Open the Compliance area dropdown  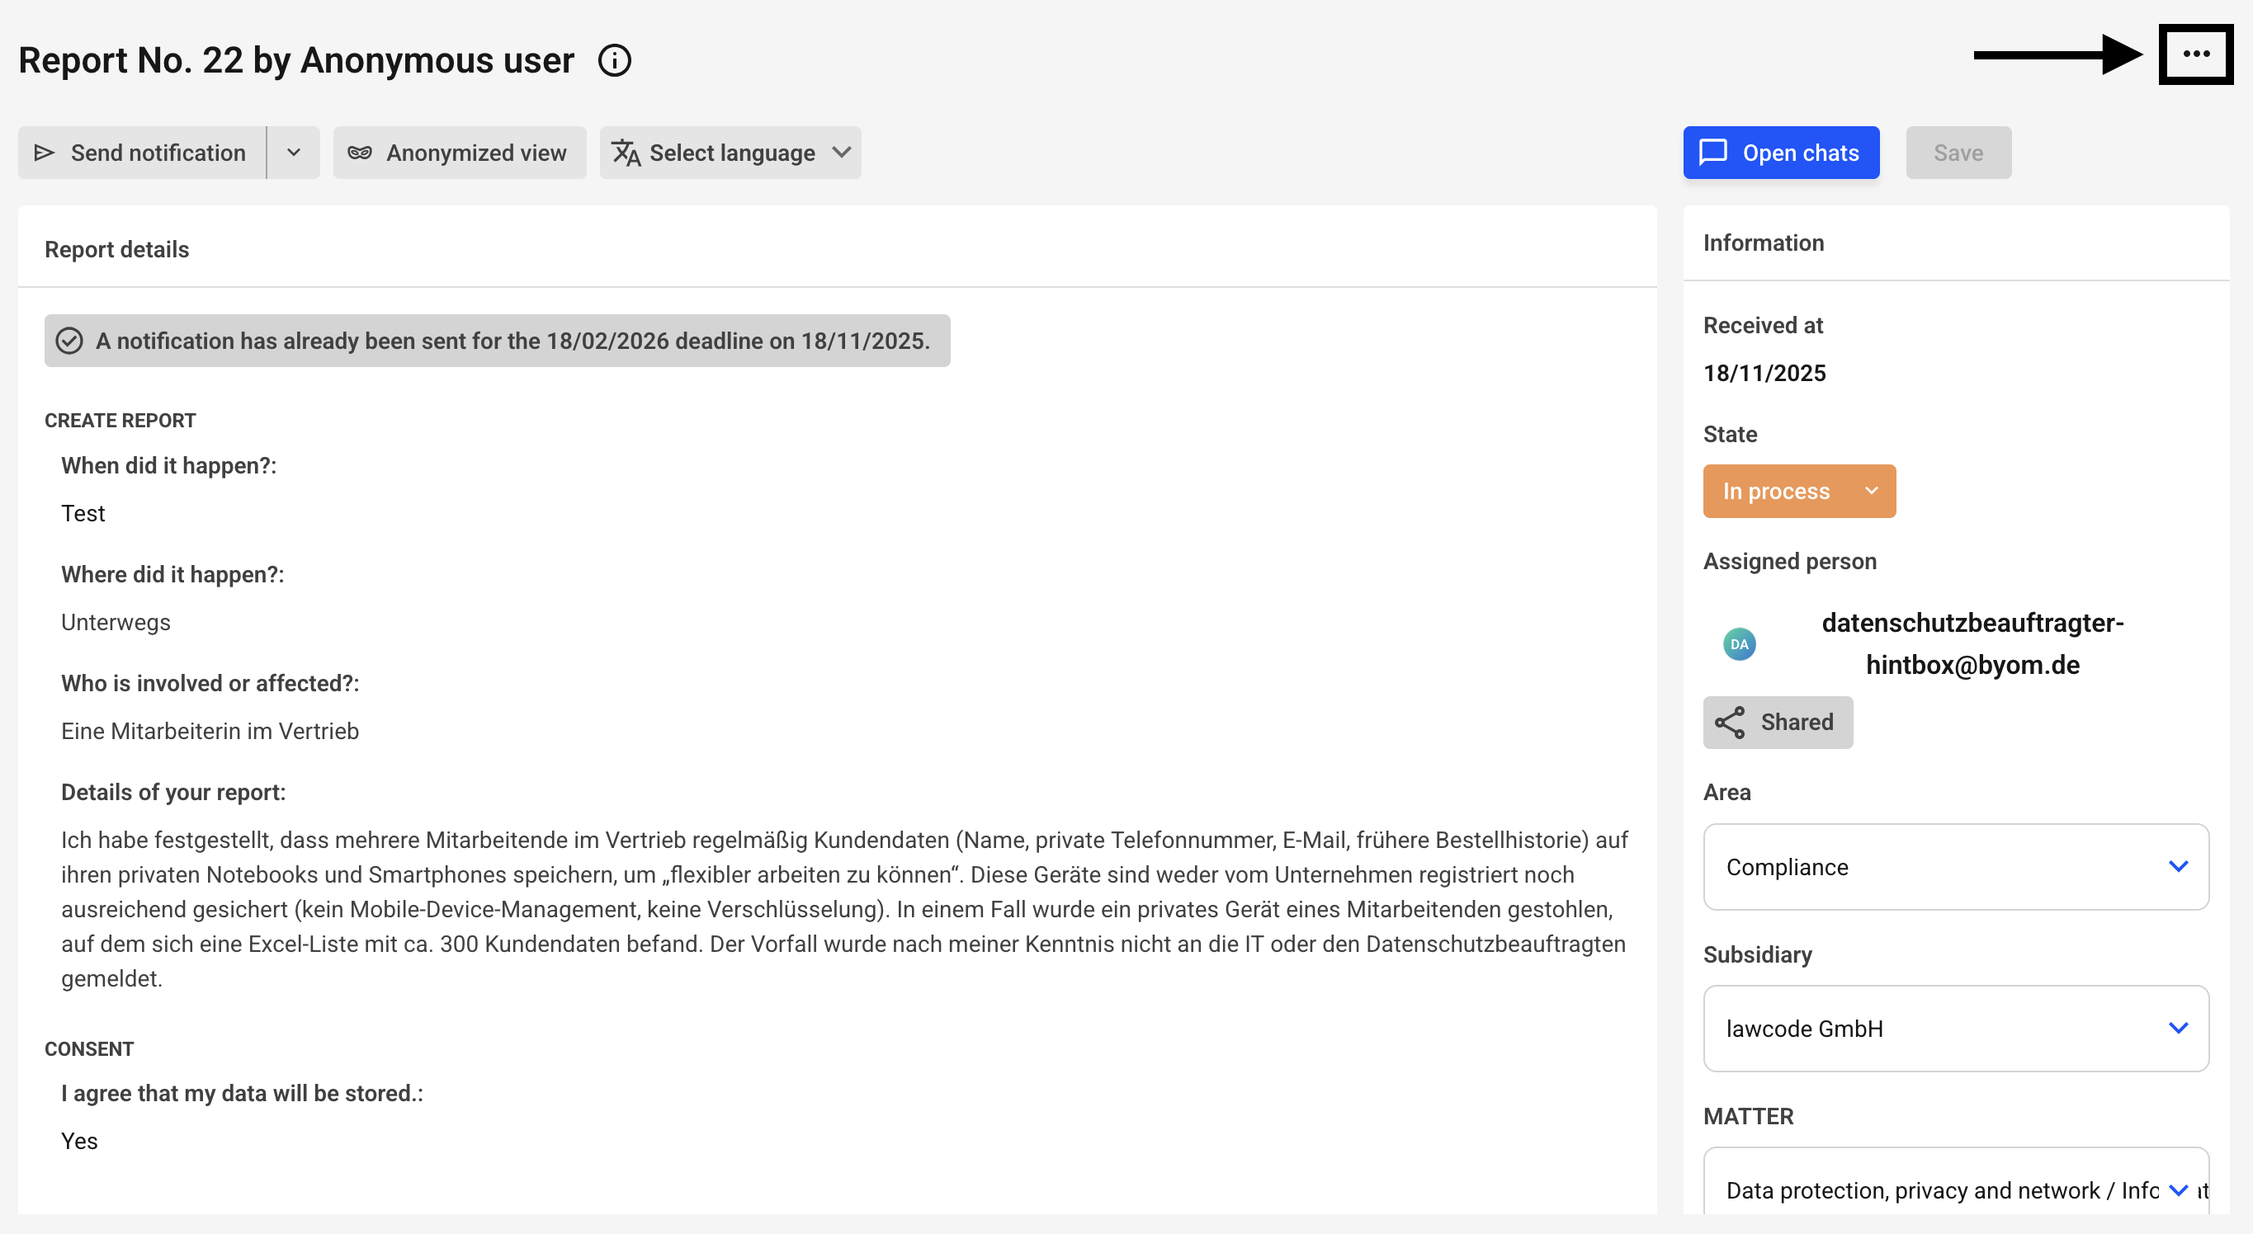[x=1955, y=867]
